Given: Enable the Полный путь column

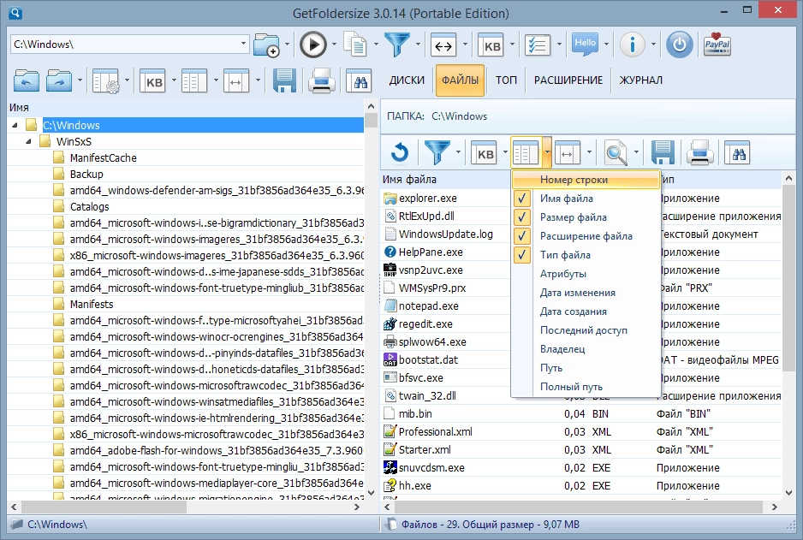Looking at the screenshot, I should point(586,387).
